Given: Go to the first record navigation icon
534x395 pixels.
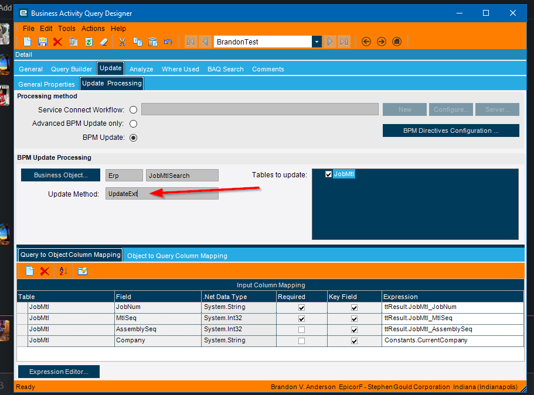Looking at the screenshot, I should (x=191, y=42).
